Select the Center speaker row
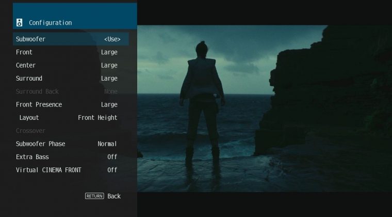Image resolution: width=392 pixels, height=217 pixels. [26, 66]
